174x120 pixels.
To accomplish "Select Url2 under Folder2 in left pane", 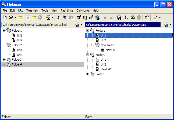I will pyautogui.click(x=20, y=55).
